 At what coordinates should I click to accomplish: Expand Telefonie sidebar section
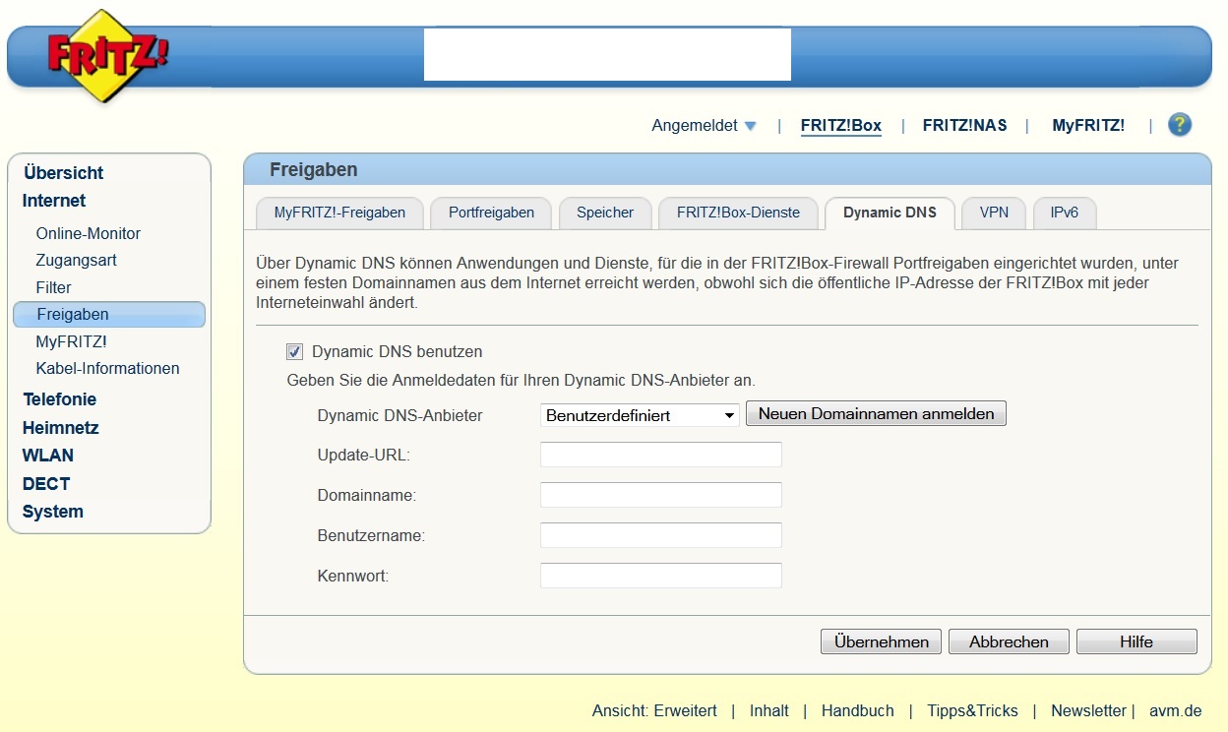coord(60,399)
